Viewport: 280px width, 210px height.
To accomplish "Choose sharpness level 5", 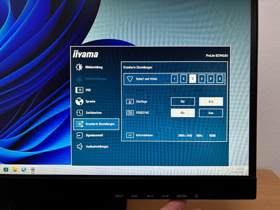I will (x=211, y=79).
